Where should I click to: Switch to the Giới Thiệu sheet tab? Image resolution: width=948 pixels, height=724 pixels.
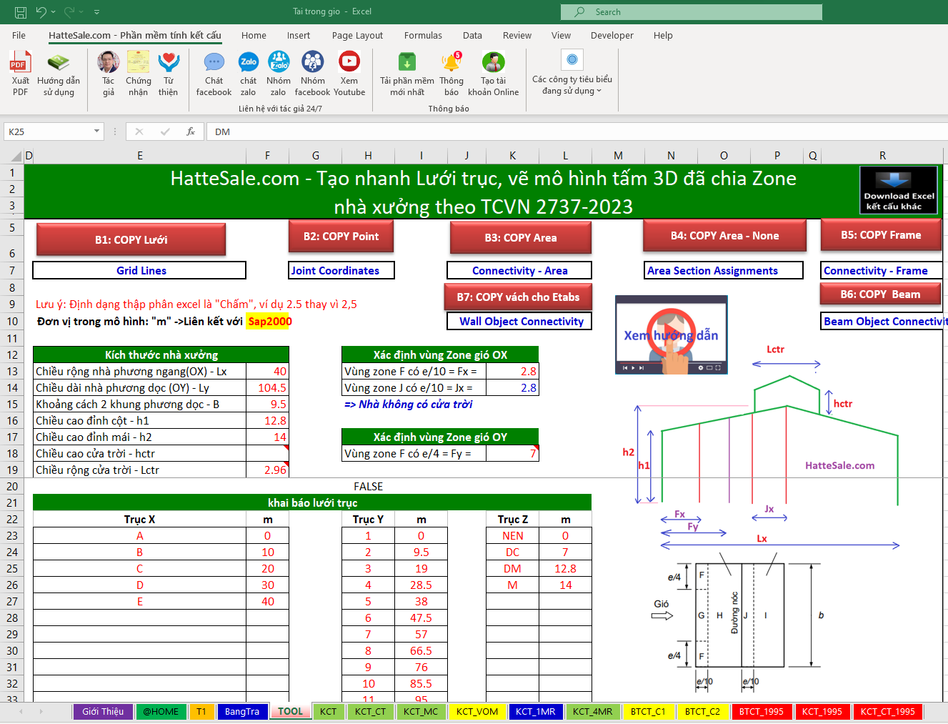pyautogui.click(x=102, y=711)
